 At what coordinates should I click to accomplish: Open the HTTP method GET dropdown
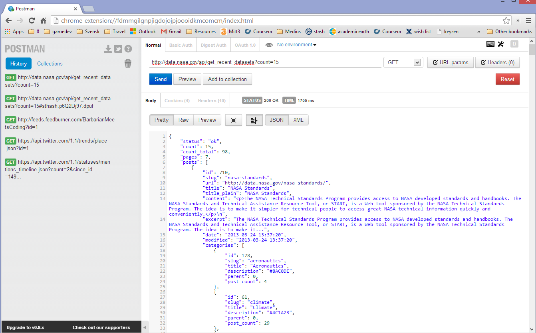click(x=403, y=62)
